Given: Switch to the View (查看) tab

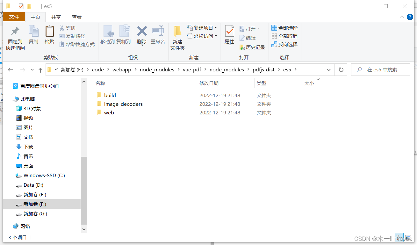Looking at the screenshot, I should click(77, 17).
